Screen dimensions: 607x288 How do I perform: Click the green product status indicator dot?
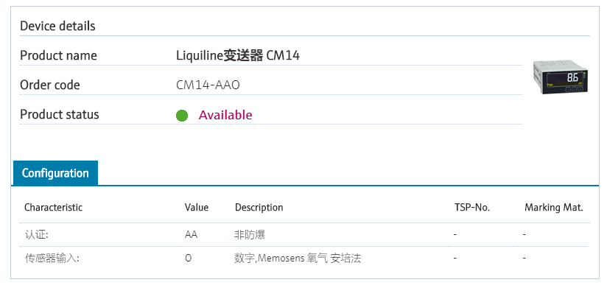point(181,116)
